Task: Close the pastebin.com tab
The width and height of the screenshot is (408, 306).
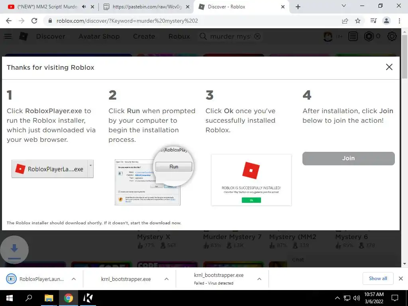Action: [x=188, y=7]
